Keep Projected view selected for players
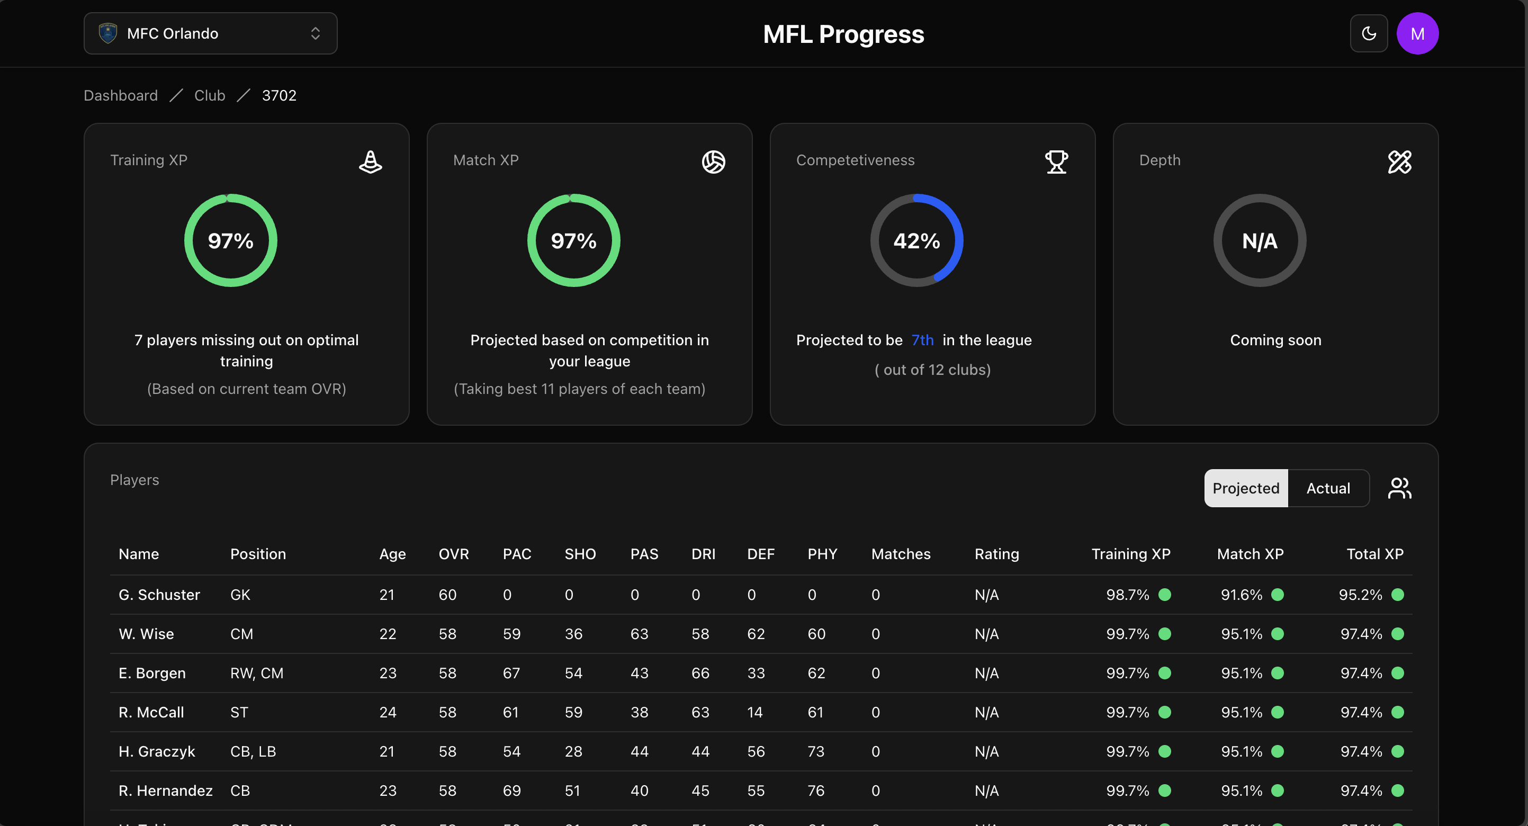The width and height of the screenshot is (1528, 826). [x=1245, y=488]
